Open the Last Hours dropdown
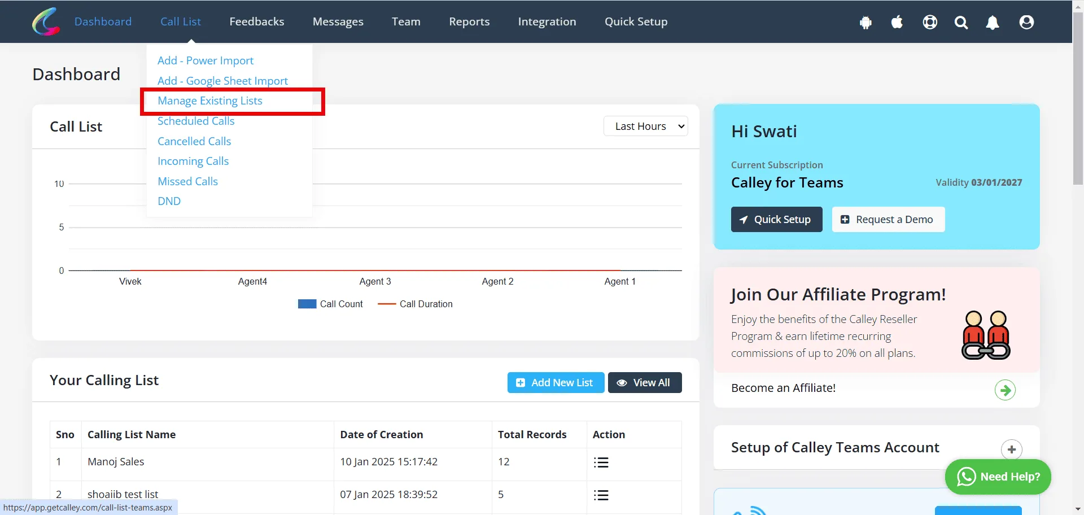The height and width of the screenshot is (515, 1084). (x=646, y=126)
